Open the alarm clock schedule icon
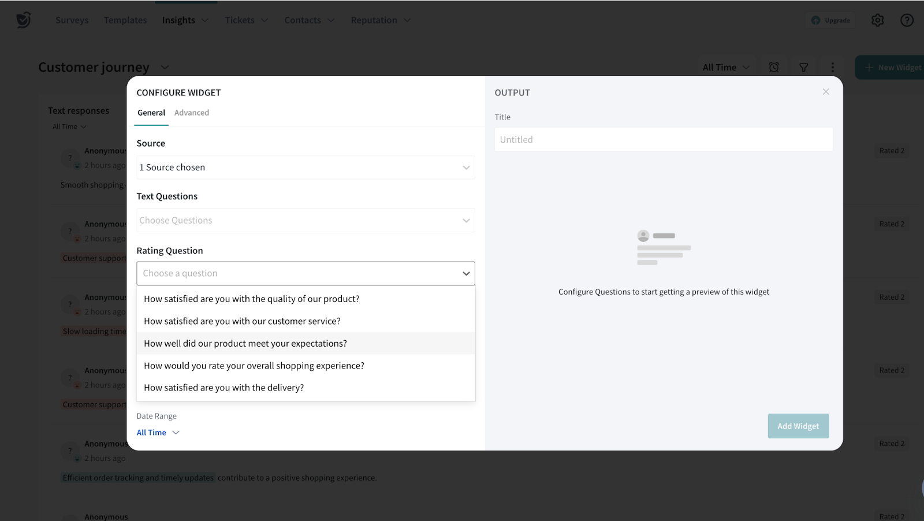Image resolution: width=924 pixels, height=521 pixels. 774,68
